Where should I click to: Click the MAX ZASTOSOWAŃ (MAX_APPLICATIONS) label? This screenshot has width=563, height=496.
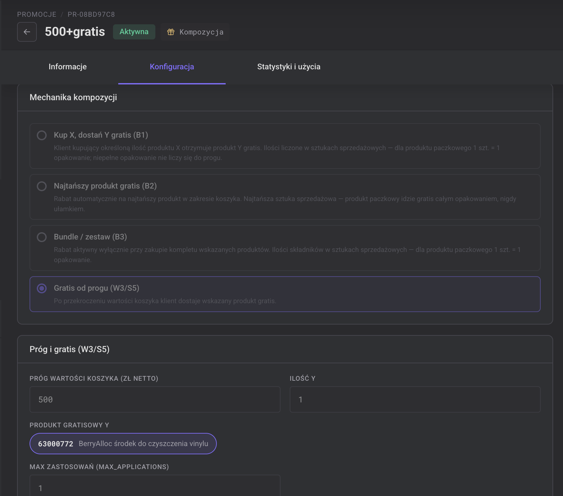(x=99, y=467)
